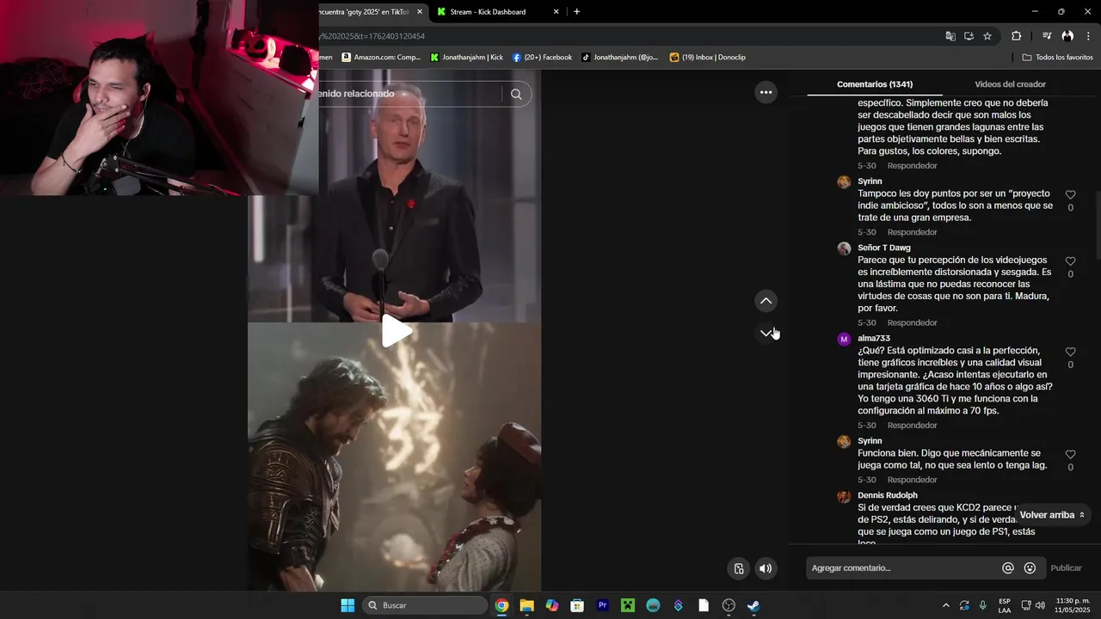Go to previous video with up chevron
This screenshot has height=619, width=1101.
tap(766, 301)
